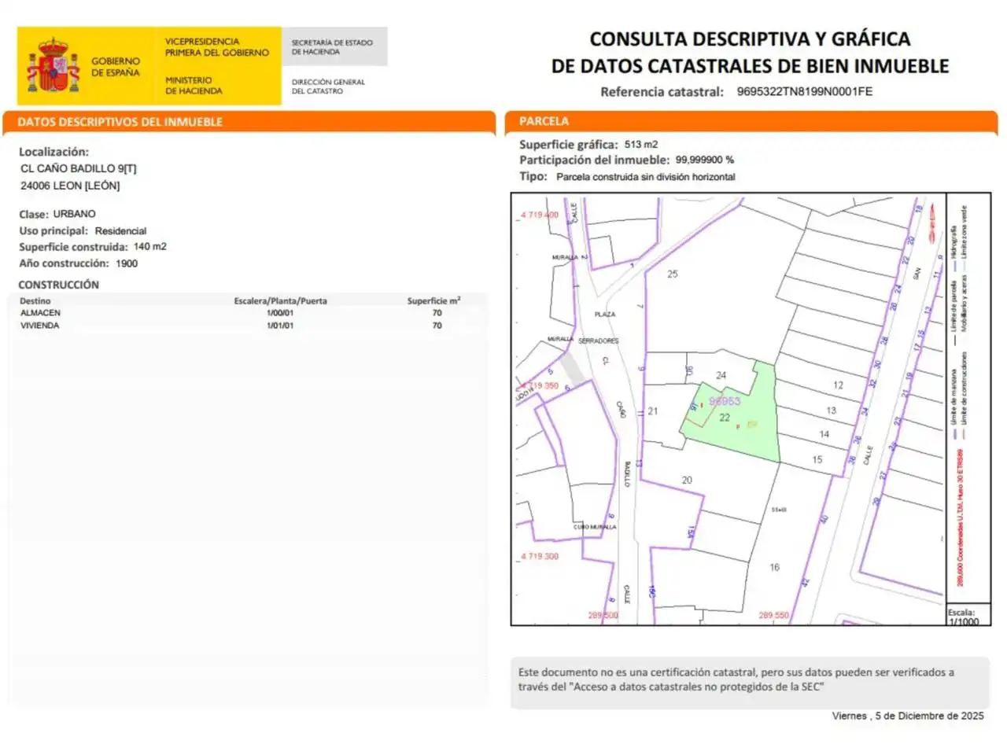Click parcel number 24 on the map
Screen dimensions: 1007x755
click(x=721, y=375)
